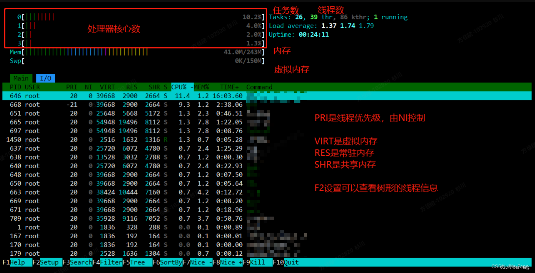Click the CPU 0 usage meter bar
This screenshot has height=273, width=535.
click(x=141, y=17)
